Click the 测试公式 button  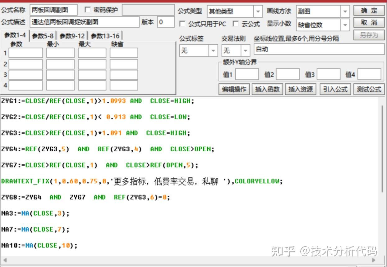[x=369, y=89]
